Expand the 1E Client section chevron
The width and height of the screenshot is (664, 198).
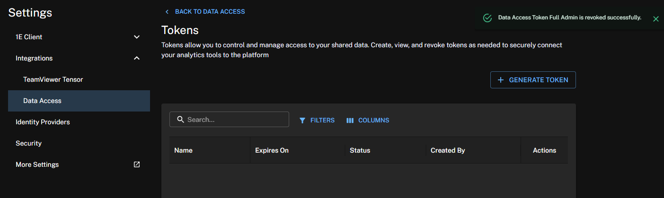pos(137,37)
